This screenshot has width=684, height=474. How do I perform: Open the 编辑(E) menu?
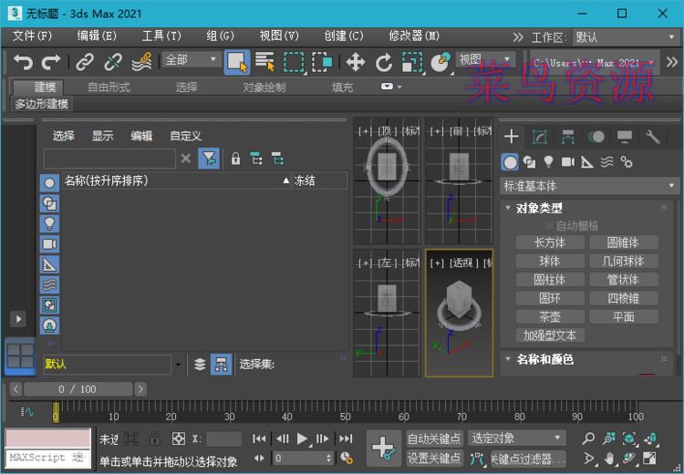[97, 36]
